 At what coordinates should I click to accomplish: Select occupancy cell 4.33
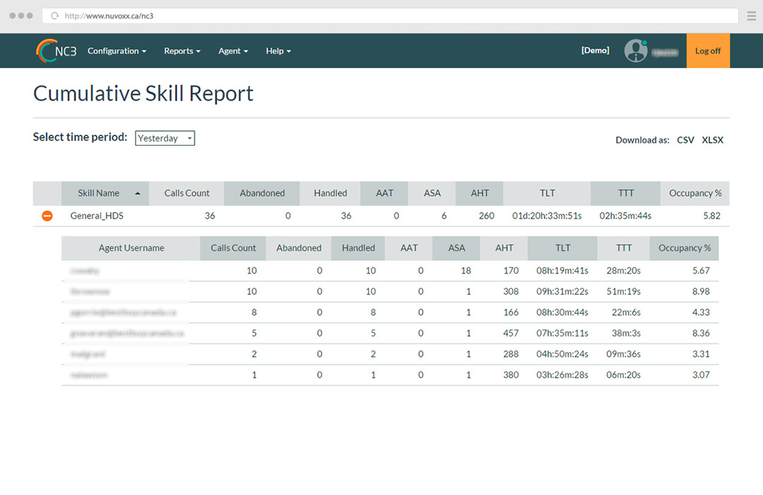click(701, 313)
